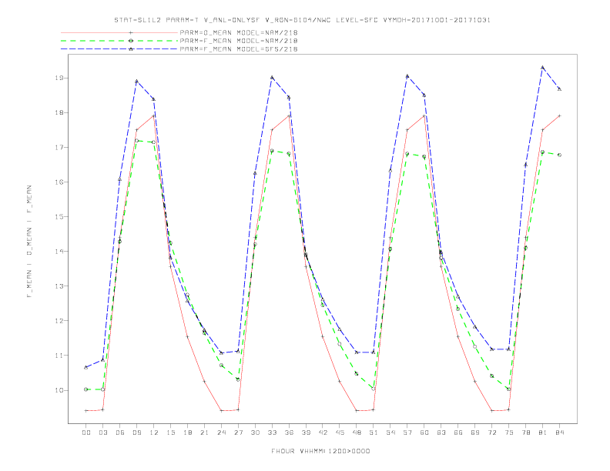The width and height of the screenshot is (610, 471).
Task: Click x-axis forecast hour label 42
Action: (323, 433)
